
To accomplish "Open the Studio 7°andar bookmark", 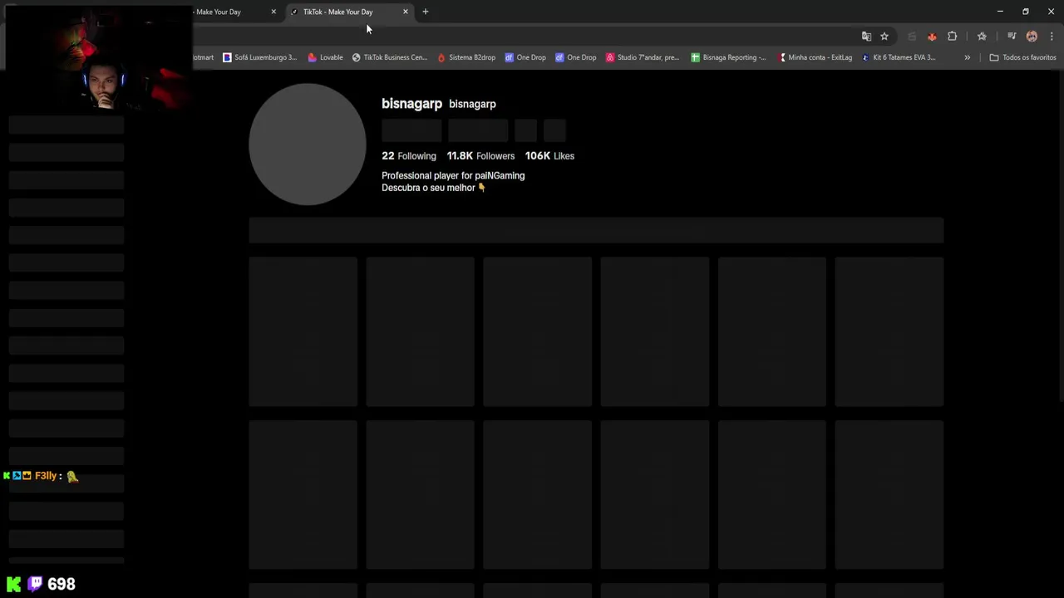I will click(643, 57).
